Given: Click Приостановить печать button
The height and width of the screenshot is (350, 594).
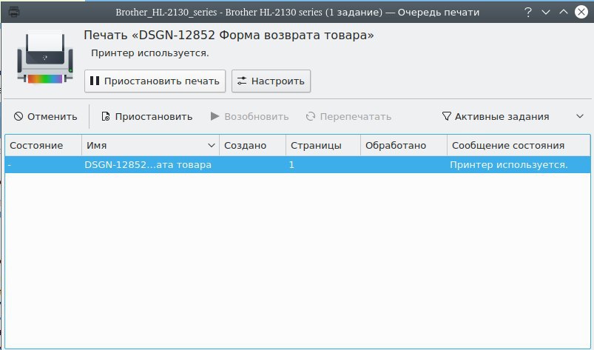Looking at the screenshot, I should pyautogui.click(x=155, y=81).
